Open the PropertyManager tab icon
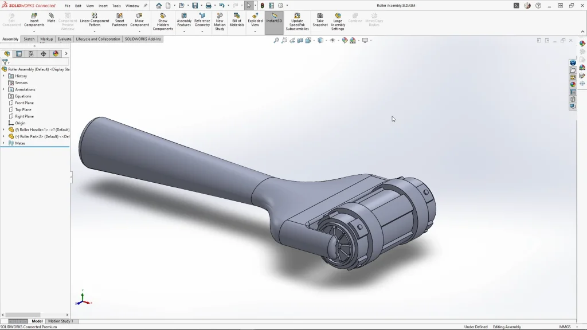 (19, 54)
